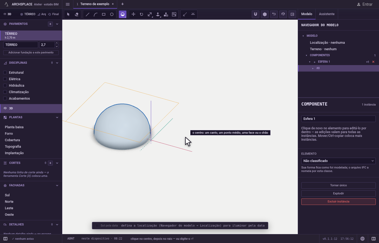Enable the 'Sol pela data' checkbox
Viewport: 379px width, 243px height.
click(x=97, y=226)
